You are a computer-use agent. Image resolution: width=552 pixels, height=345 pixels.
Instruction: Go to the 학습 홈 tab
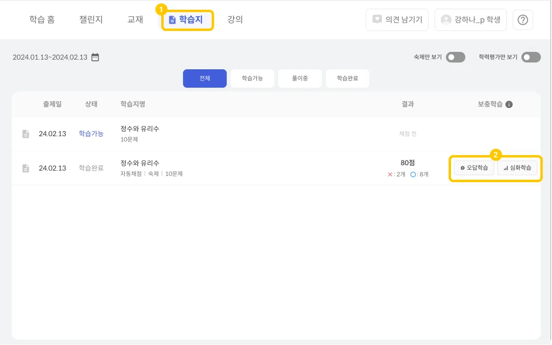pyautogui.click(x=42, y=20)
